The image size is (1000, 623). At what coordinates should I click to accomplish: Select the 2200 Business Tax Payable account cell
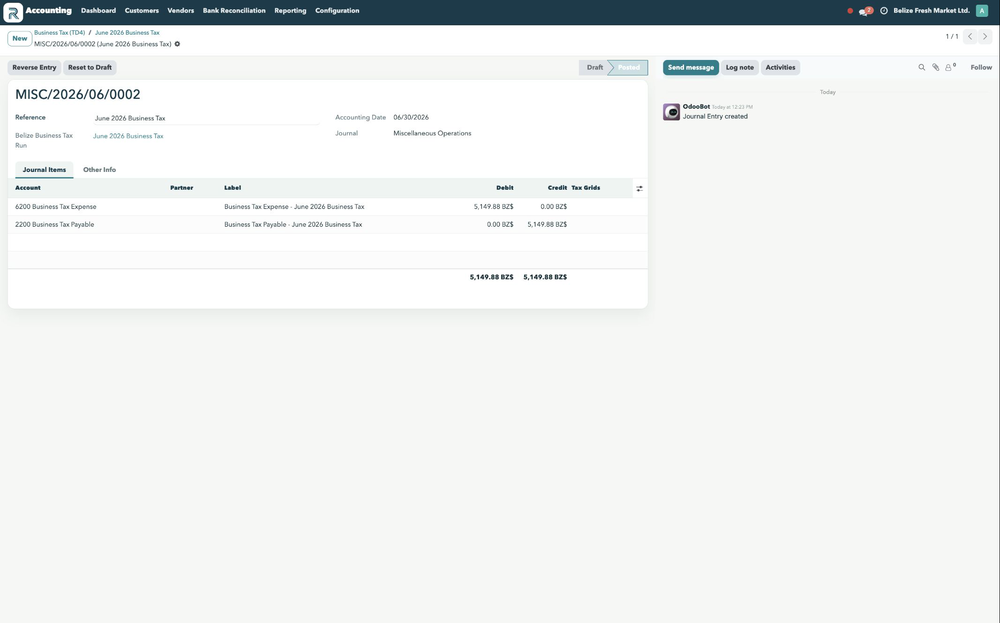54,225
